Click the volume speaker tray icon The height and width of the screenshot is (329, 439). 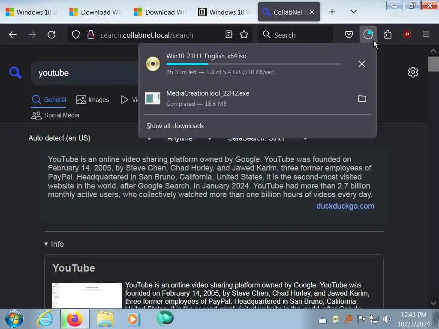coord(387,319)
